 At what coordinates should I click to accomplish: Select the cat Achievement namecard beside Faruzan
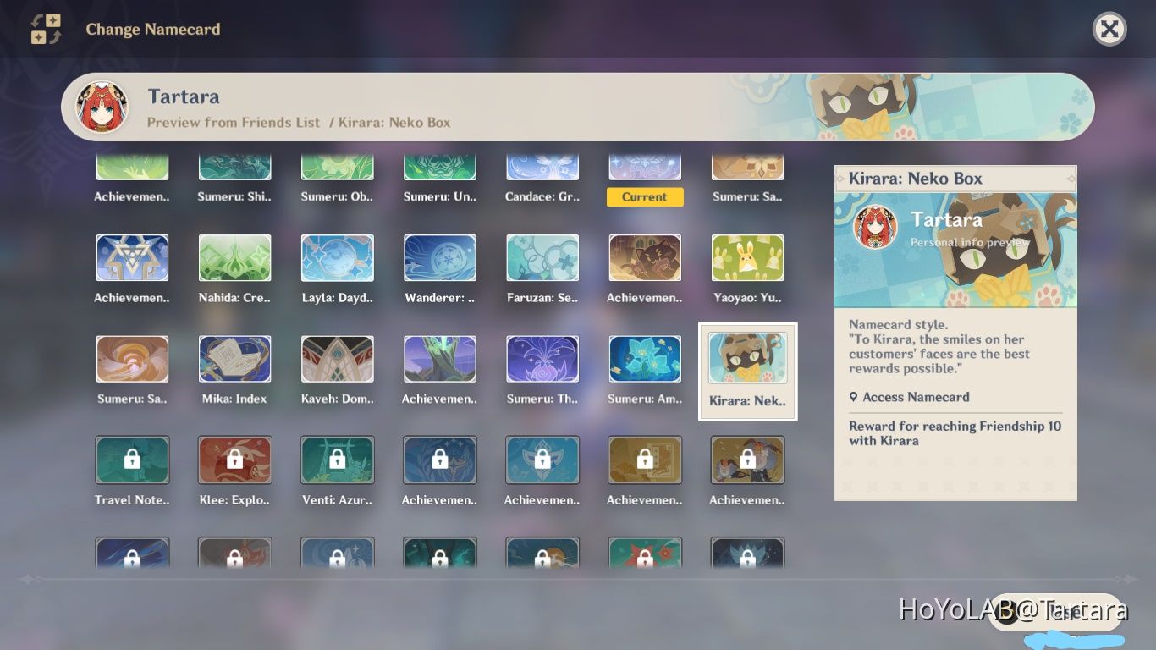(644, 258)
